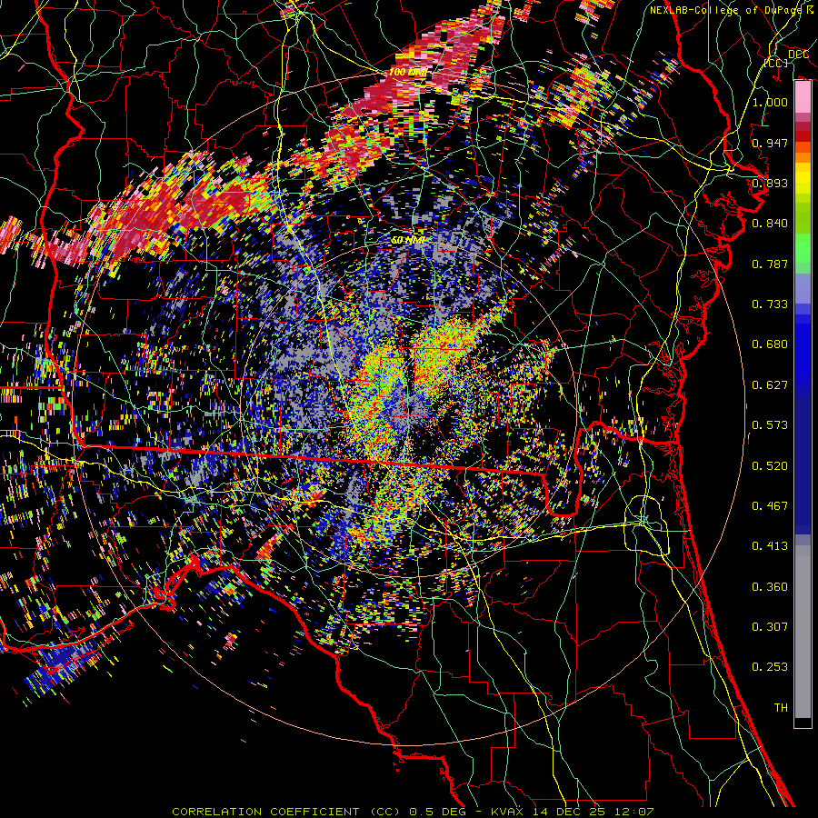Image resolution: width=818 pixels, height=818 pixels.
Task: Click the 0.253 legend value
Action: [x=770, y=667]
